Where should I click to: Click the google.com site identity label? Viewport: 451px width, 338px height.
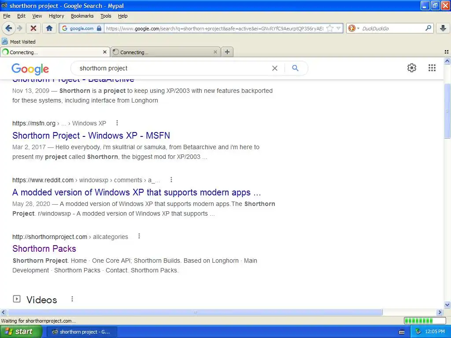tap(81, 28)
